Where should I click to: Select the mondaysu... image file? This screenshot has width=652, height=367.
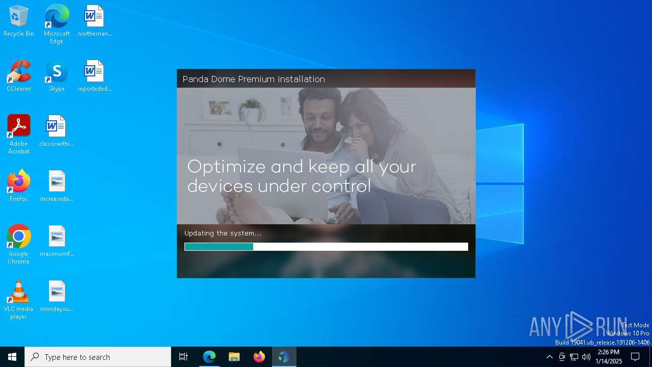57,297
